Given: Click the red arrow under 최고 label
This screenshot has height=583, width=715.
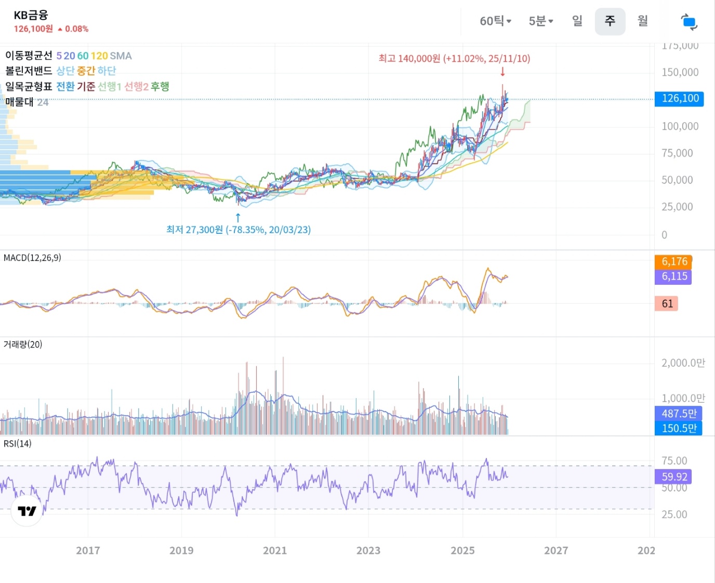Looking at the screenshot, I should [x=502, y=72].
